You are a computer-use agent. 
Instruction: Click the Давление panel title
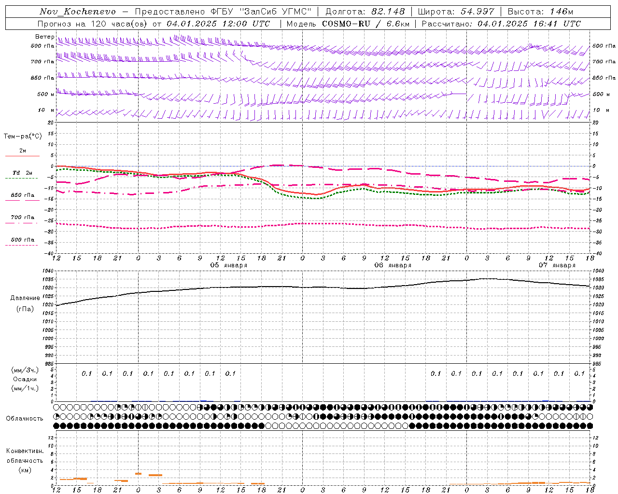[x=25, y=298]
